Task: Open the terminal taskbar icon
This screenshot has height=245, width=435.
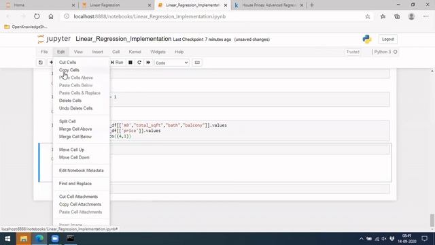Action: pyautogui.click(x=71, y=239)
